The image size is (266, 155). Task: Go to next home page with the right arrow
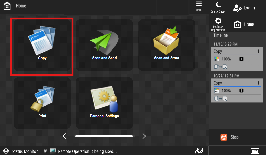point(144,136)
